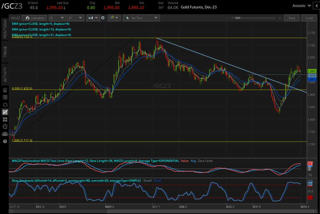This screenshot has width=320, height=214.
Task: Open the drawing tool selector labeled No Tool
Action: point(141,18)
